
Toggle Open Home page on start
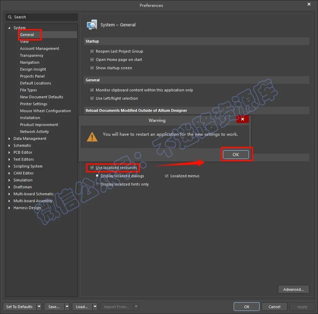tap(92, 60)
